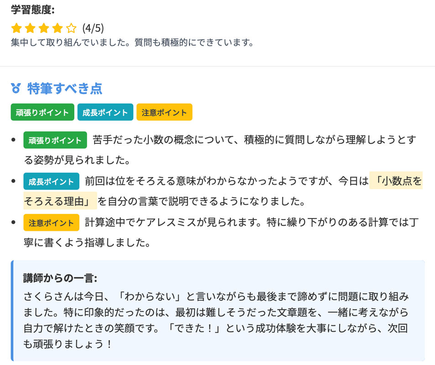Click the third rating star
The width and height of the screenshot is (435, 365).
tap(44, 28)
